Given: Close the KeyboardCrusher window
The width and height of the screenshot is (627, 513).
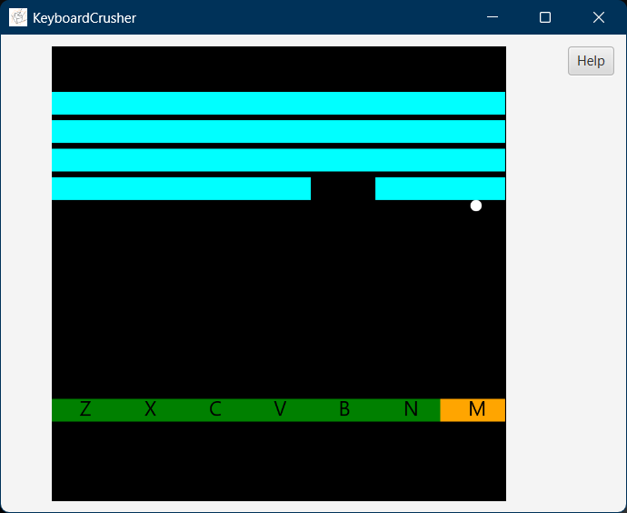Looking at the screenshot, I should click(599, 17).
